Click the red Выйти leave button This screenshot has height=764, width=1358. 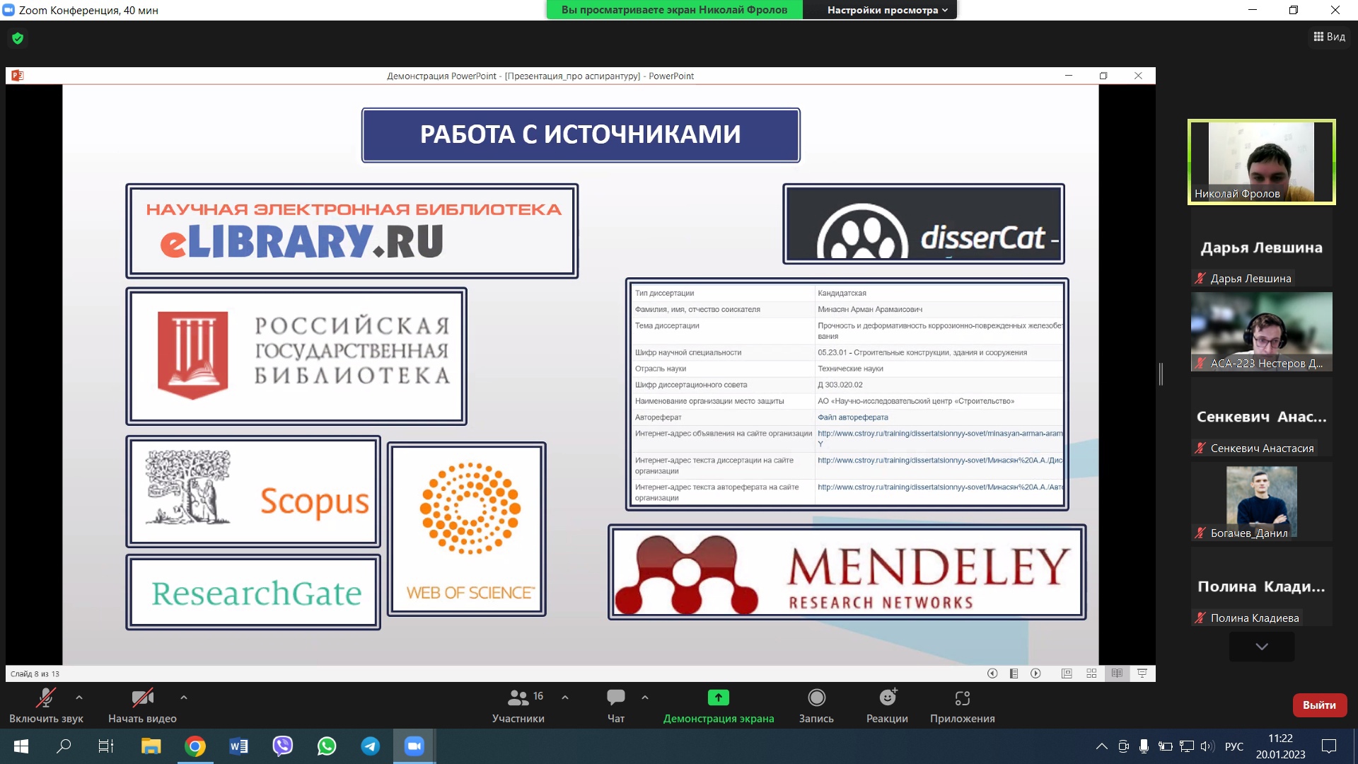click(1319, 705)
